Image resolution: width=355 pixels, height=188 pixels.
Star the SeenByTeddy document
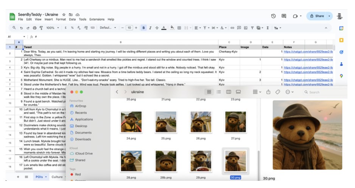pyautogui.click(x=64, y=14)
